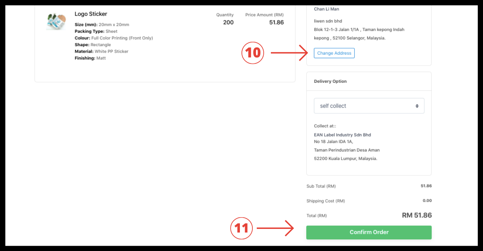Click the Delivery Option section heading
This screenshot has height=251, width=483.
(330, 81)
